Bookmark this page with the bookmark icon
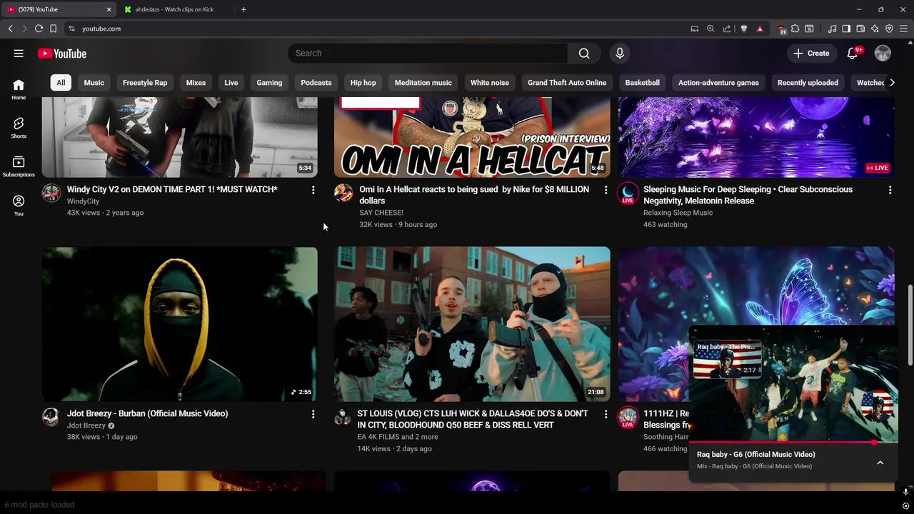This screenshot has width=914, height=514. tap(53, 29)
